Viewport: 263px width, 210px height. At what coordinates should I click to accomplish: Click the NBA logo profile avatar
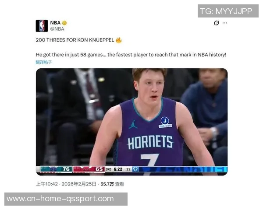point(42,26)
